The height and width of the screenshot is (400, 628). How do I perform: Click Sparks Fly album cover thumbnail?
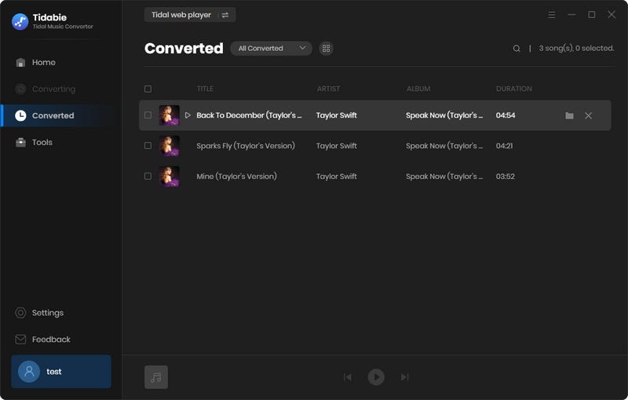tap(169, 146)
